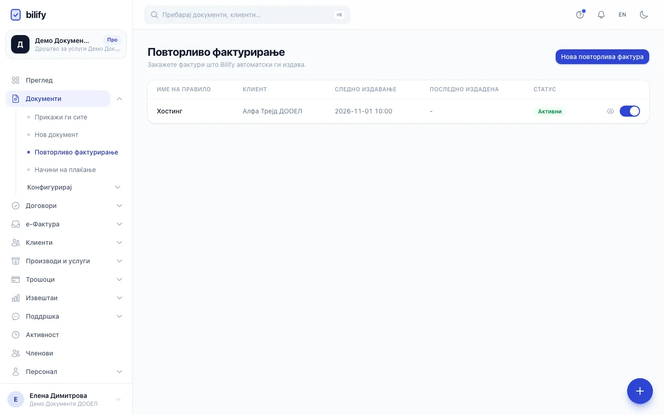Open Прикажи ги сите documents list

[61, 117]
